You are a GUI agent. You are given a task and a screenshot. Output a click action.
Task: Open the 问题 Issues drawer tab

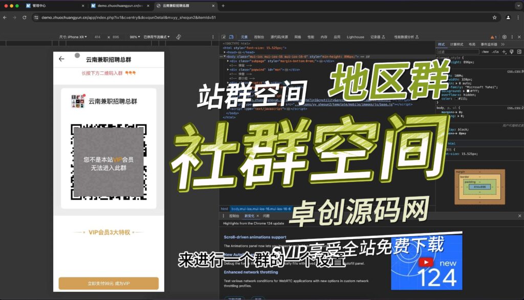click(x=266, y=216)
